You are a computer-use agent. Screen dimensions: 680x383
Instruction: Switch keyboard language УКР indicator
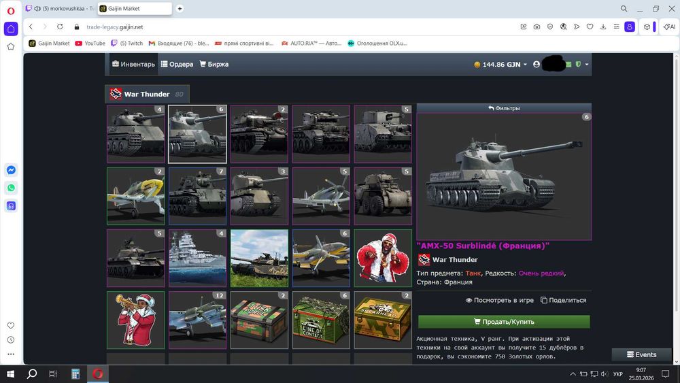[x=618, y=374]
